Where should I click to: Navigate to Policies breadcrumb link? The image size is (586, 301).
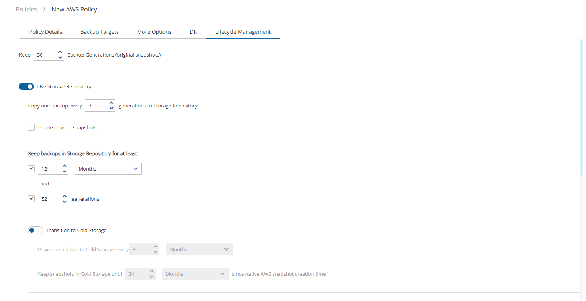point(26,9)
